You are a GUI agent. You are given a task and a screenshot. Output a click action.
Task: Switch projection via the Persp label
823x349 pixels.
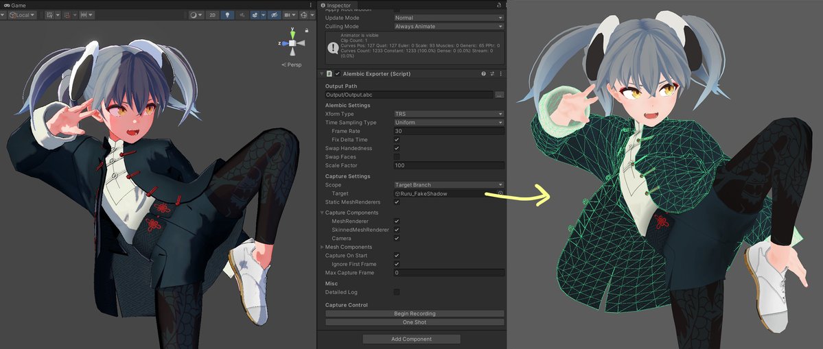pyautogui.click(x=291, y=65)
